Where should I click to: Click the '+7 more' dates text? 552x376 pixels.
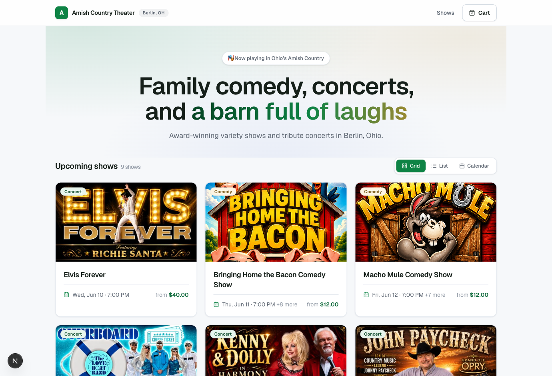[435, 295]
